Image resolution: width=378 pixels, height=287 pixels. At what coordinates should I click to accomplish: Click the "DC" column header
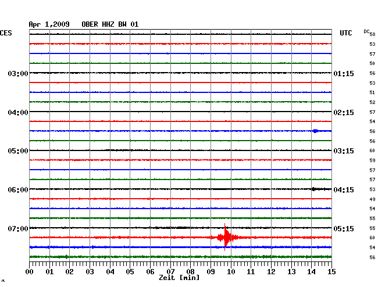[366, 31]
